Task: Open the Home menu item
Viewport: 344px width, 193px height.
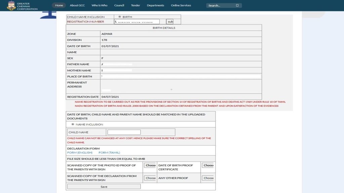Action: click(59, 5)
